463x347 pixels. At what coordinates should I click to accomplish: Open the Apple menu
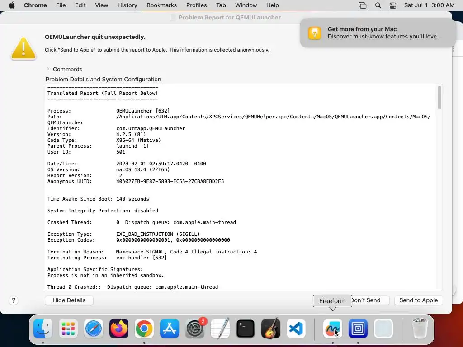[12, 5]
